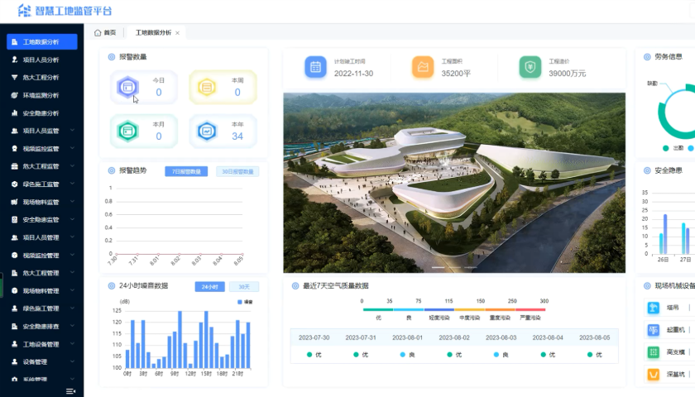The height and width of the screenshot is (397, 695).
Task: Click the today alarm count icon
Action: click(x=127, y=86)
